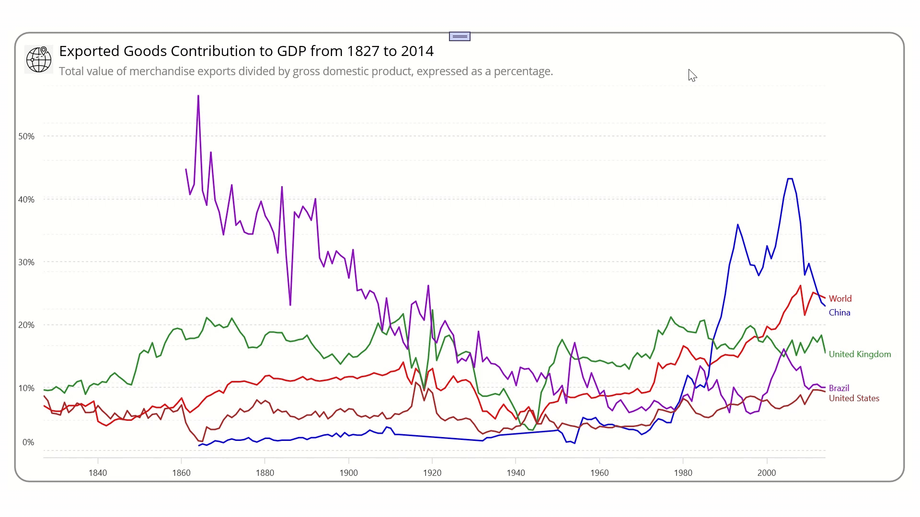Viewport: 920px width, 517px height.
Task: Click the blue China line's flat-topped peak
Action: (790, 179)
